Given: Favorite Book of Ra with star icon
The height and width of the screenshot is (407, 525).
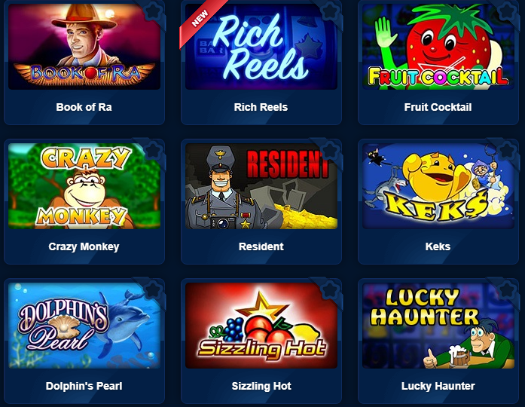Looking at the screenshot, I should (x=154, y=11).
